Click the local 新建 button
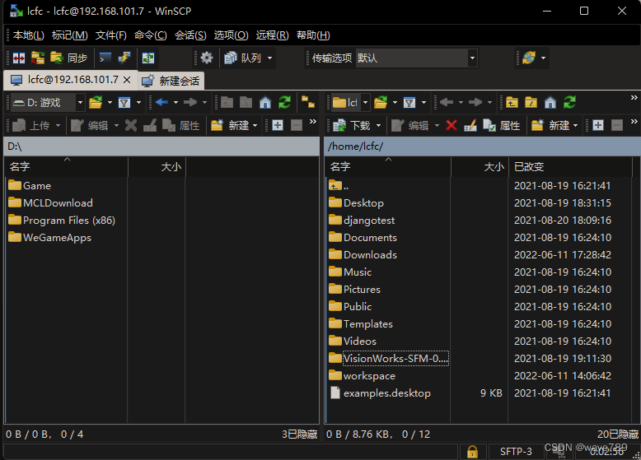This screenshot has width=641, height=460. [229, 125]
